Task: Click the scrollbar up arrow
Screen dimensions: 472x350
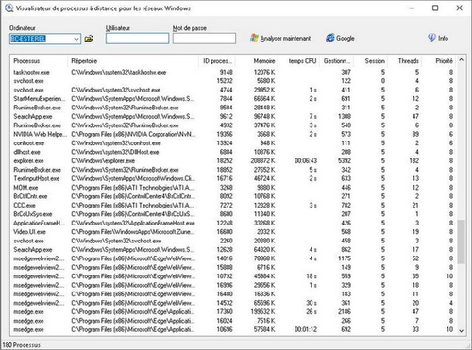Action: pyautogui.click(x=461, y=59)
